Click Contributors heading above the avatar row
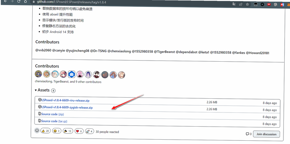The height and width of the screenshot is (144, 290). (x=47, y=66)
